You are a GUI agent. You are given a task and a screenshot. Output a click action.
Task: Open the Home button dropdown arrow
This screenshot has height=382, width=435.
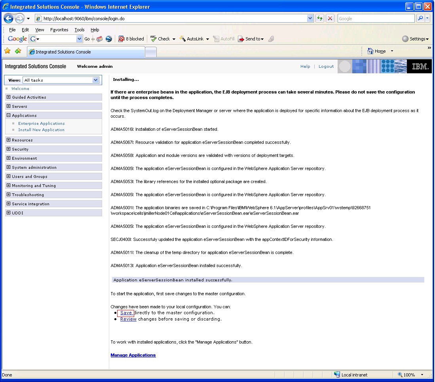(392, 51)
